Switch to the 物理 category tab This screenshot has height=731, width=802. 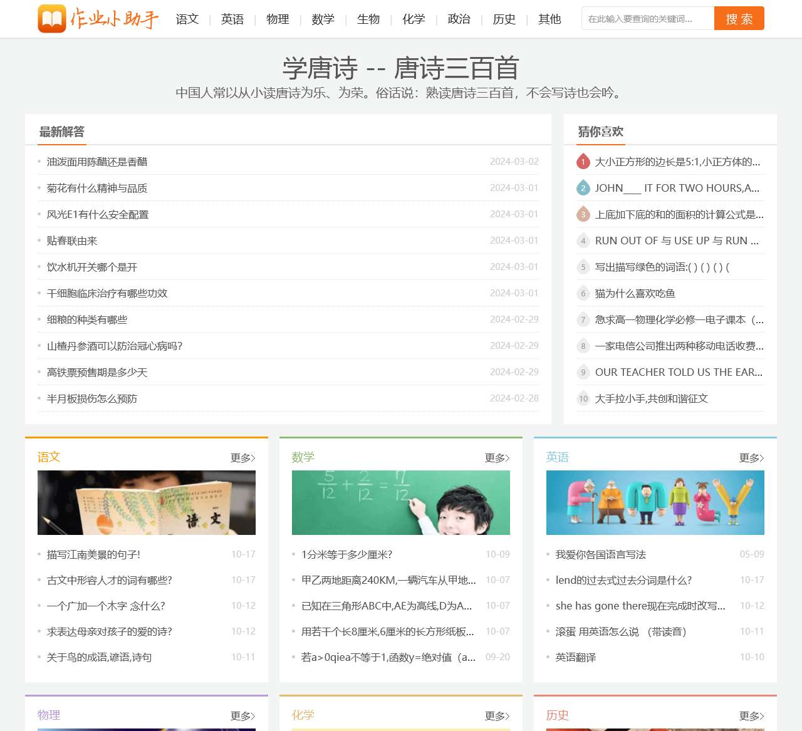point(278,19)
